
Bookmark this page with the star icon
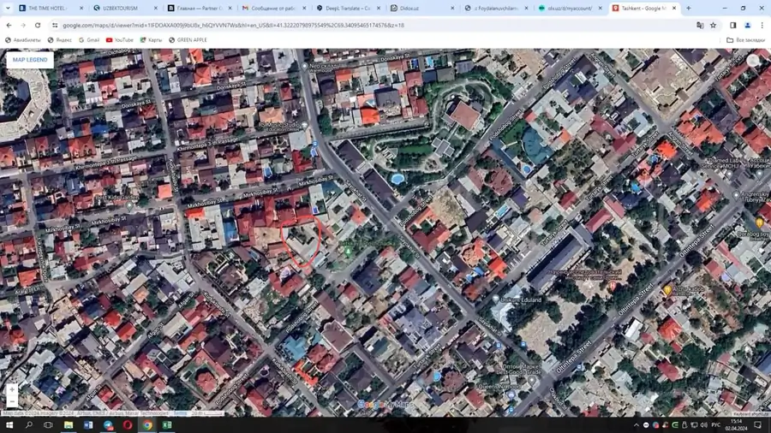[713, 25]
